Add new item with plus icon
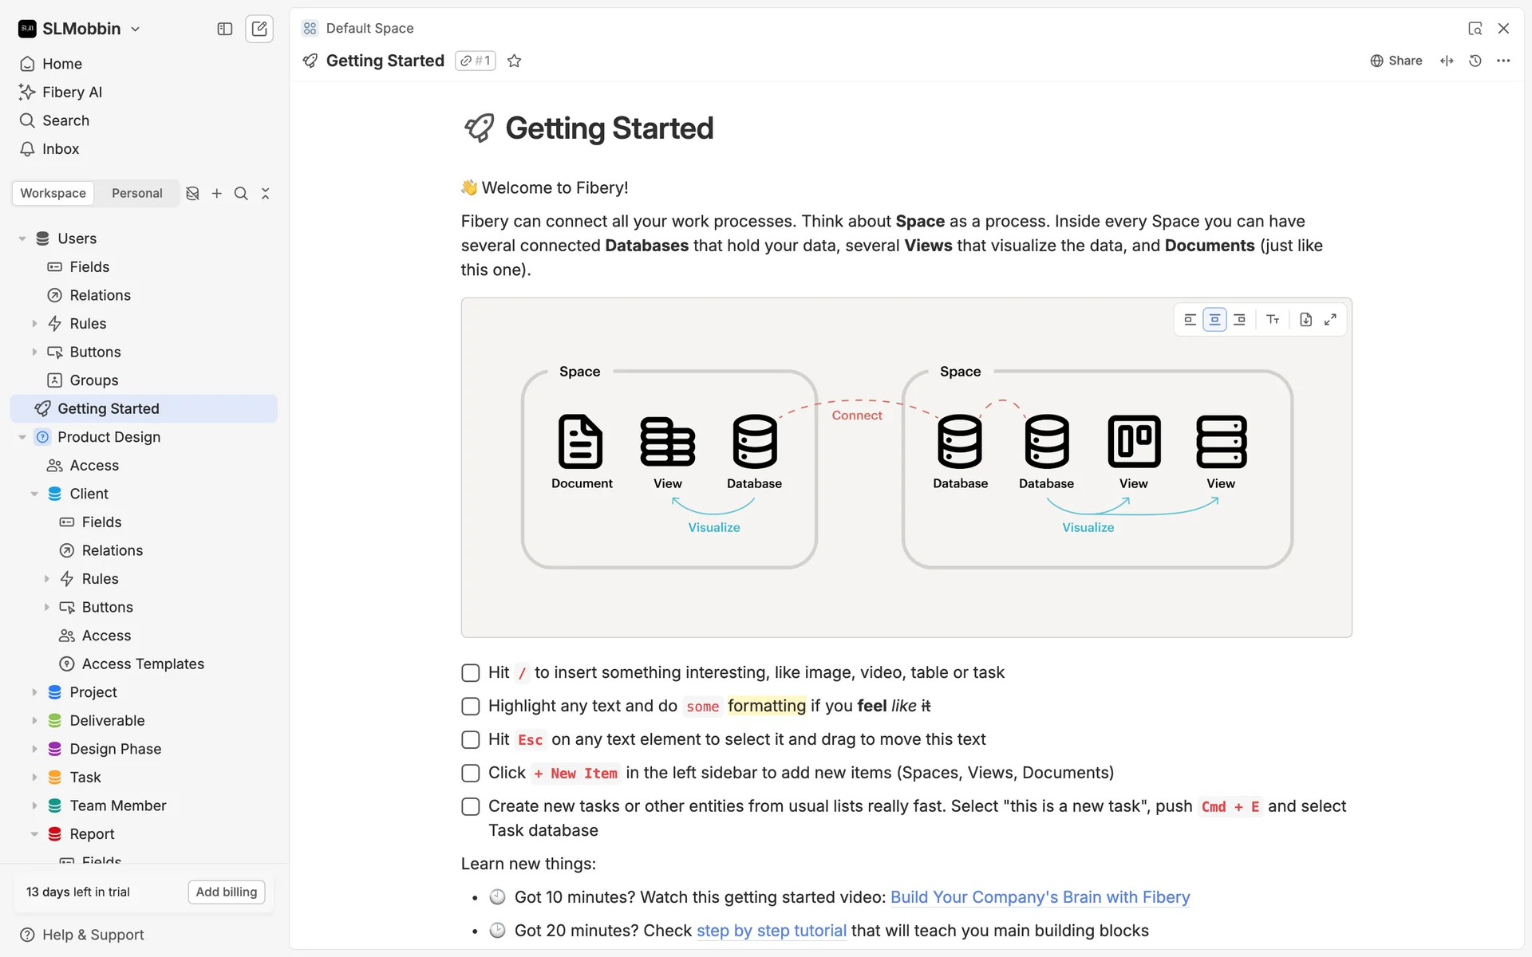 (x=216, y=194)
